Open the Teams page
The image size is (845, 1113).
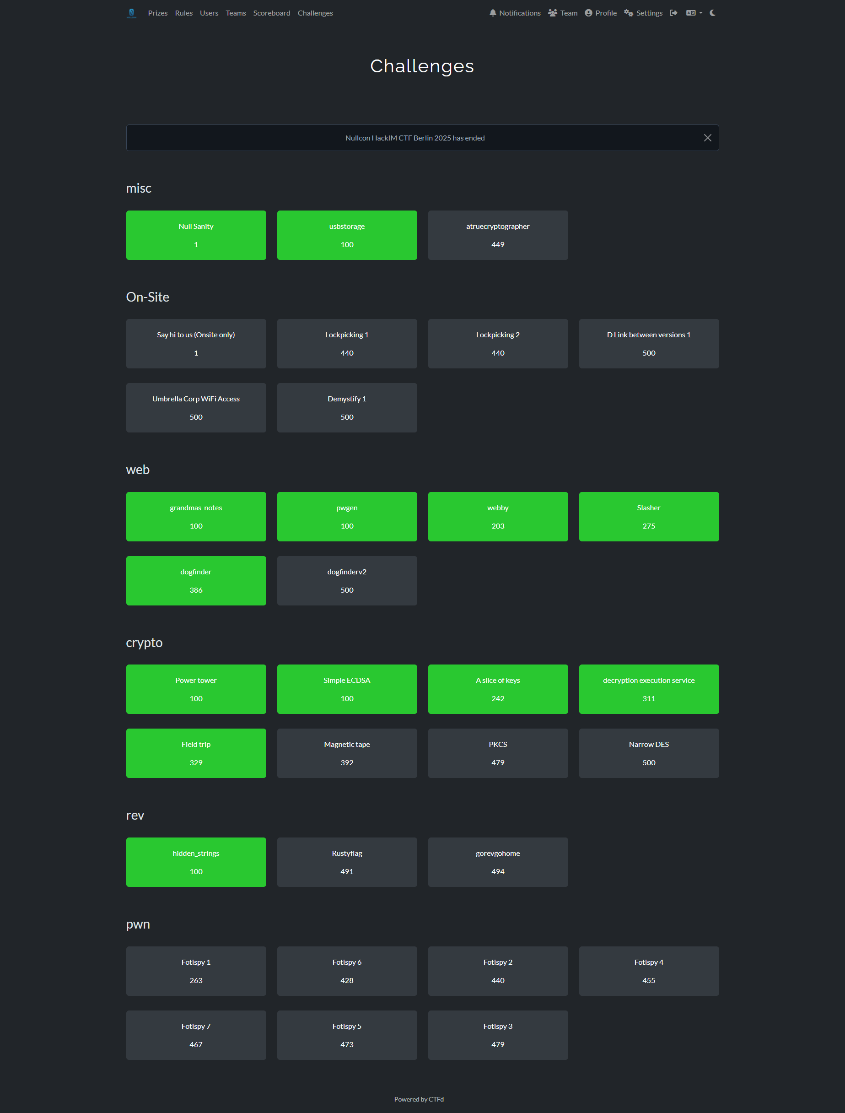tap(236, 13)
